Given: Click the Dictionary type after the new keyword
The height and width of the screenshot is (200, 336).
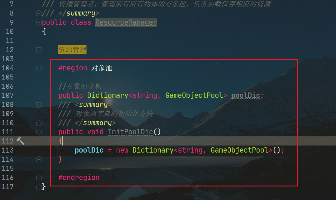Looking at the screenshot, I should (x=151, y=150).
